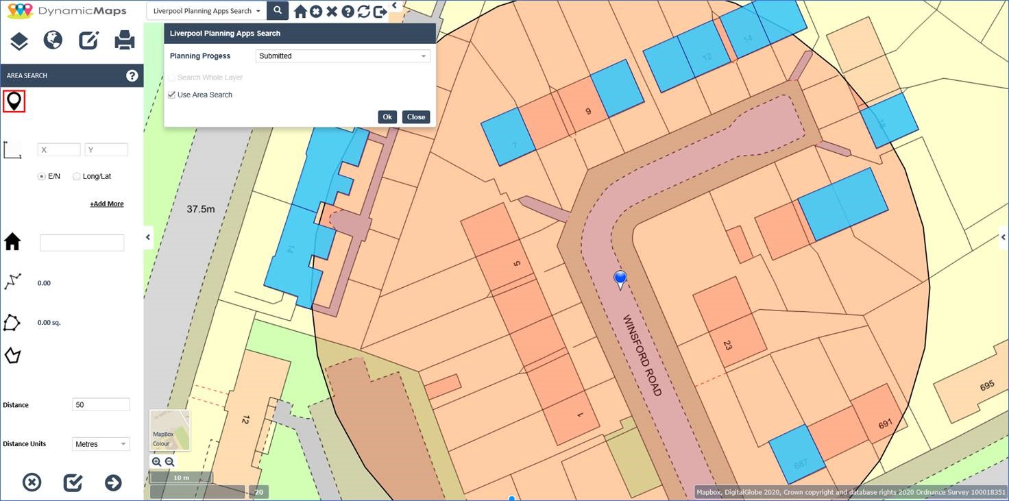Click the circled X cancel icon
The image size is (1009, 501).
32,482
